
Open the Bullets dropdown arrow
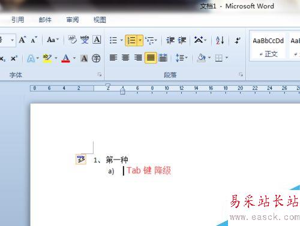tap(121, 40)
